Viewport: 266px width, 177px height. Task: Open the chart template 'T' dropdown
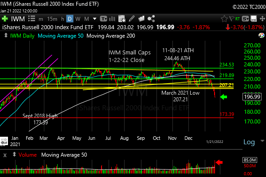click(103, 19)
